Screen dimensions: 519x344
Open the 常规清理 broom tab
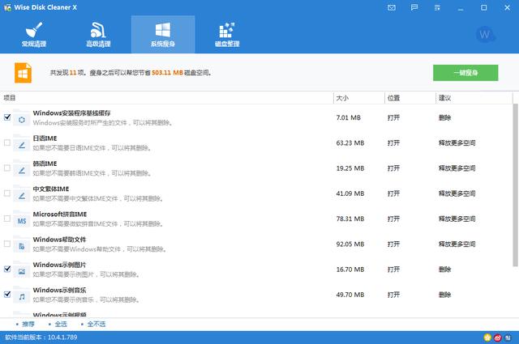click(34, 34)
